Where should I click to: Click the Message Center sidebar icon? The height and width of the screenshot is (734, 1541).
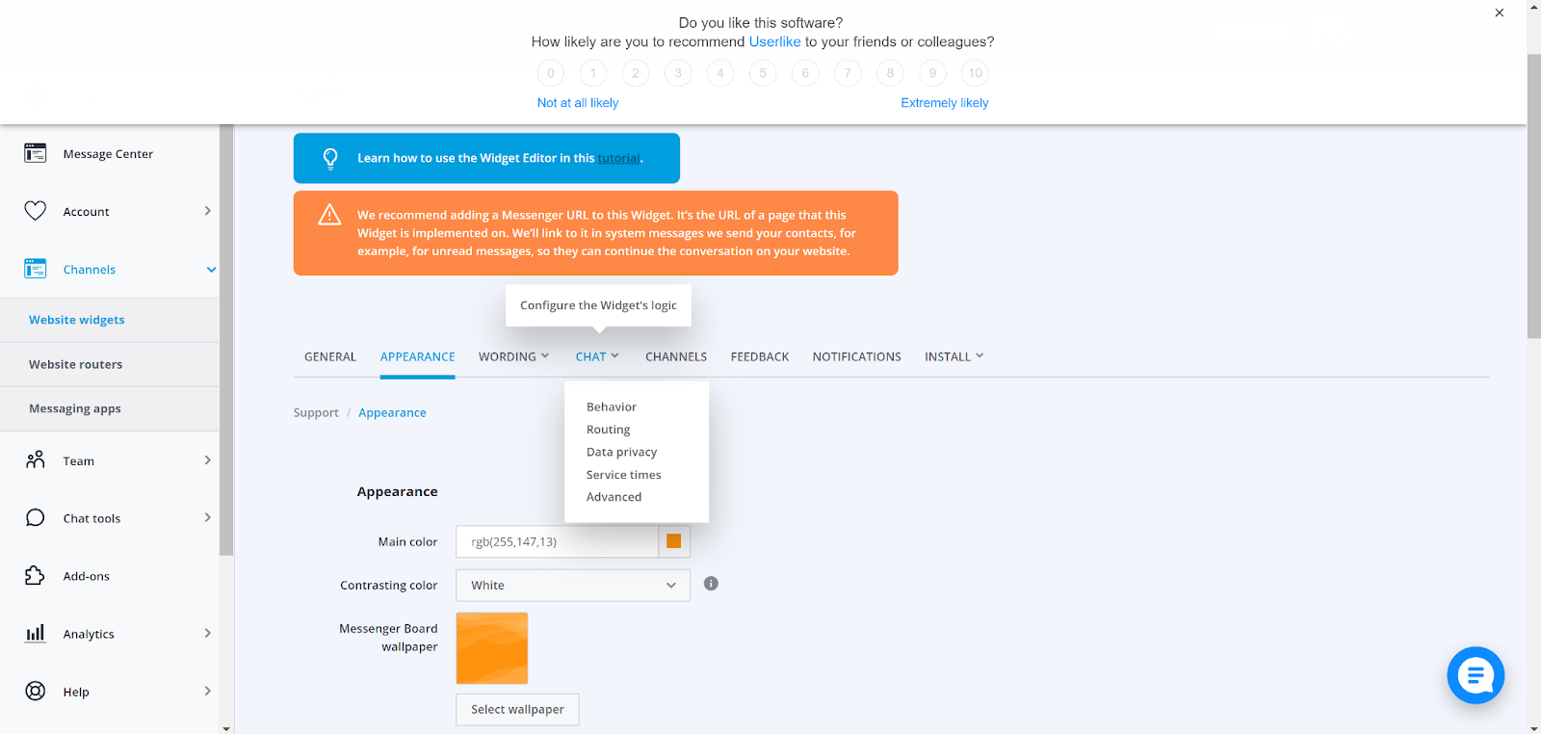pos(36,153)
